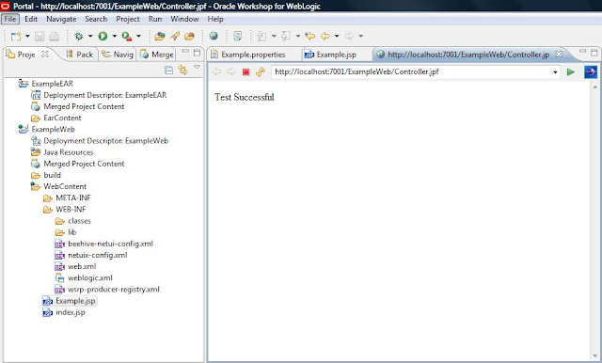Open the Help menu
This screenshot has height=363, width=602.
click(x=215, y=19)
